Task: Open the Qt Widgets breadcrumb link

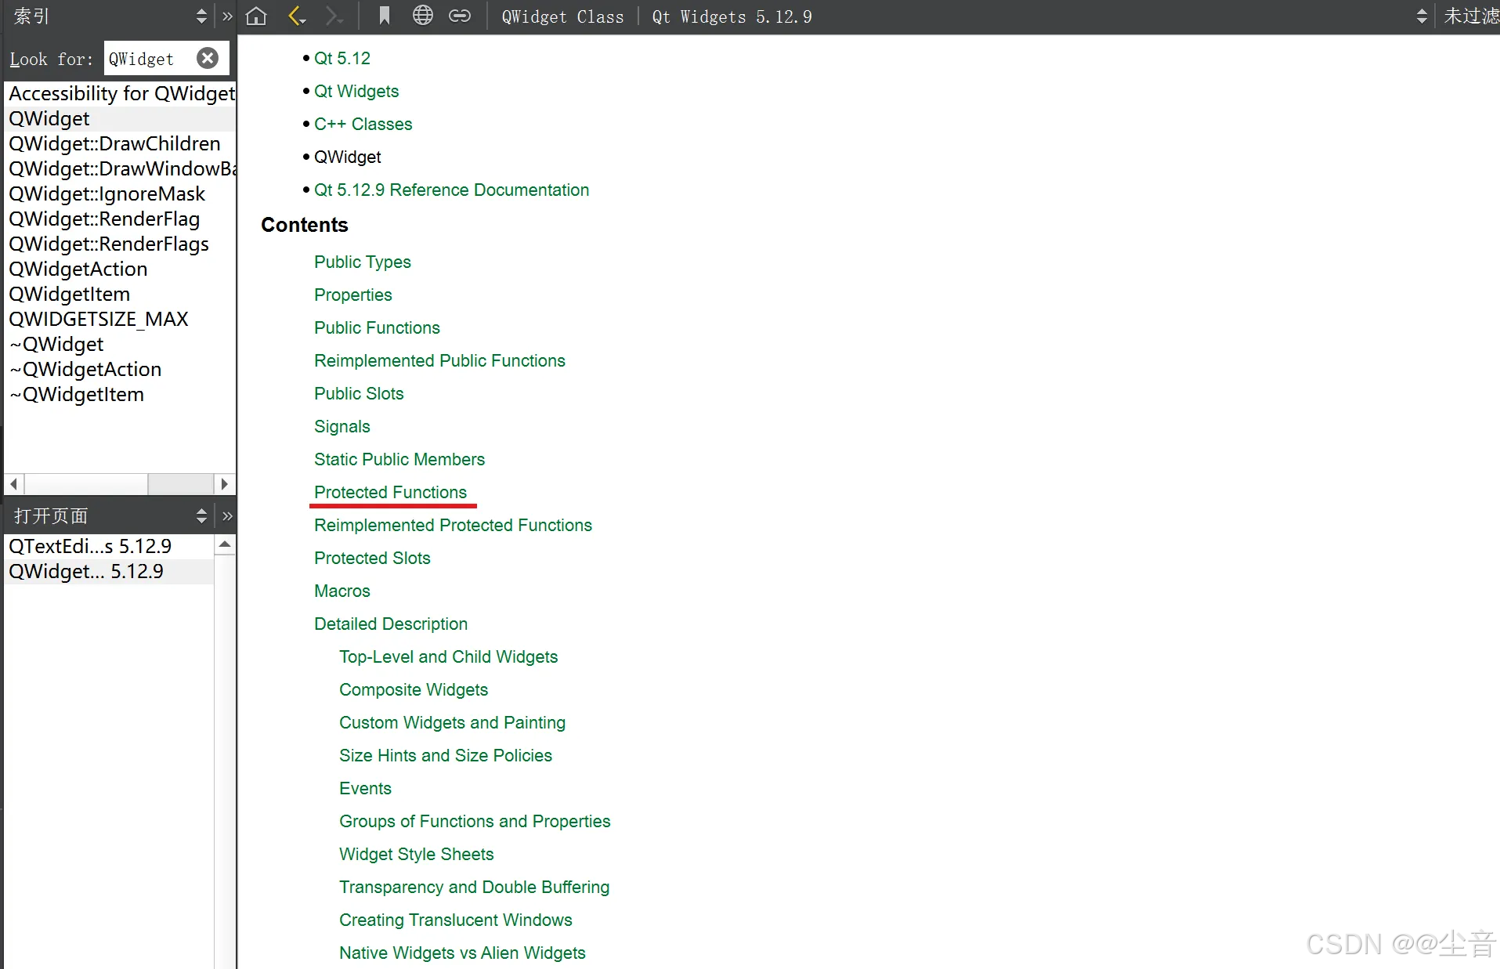Action: (x=356, y=91)
